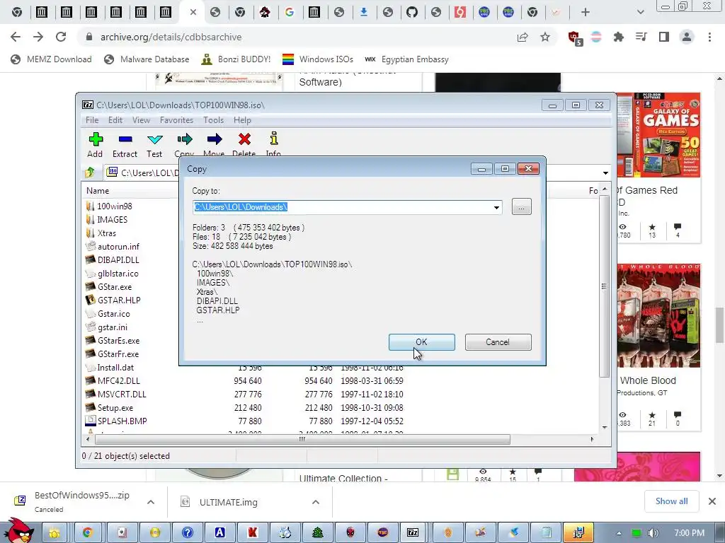The image size is (725, 543).
Task: Open the browse button in the Copy dialog
Action: point(522,207)
